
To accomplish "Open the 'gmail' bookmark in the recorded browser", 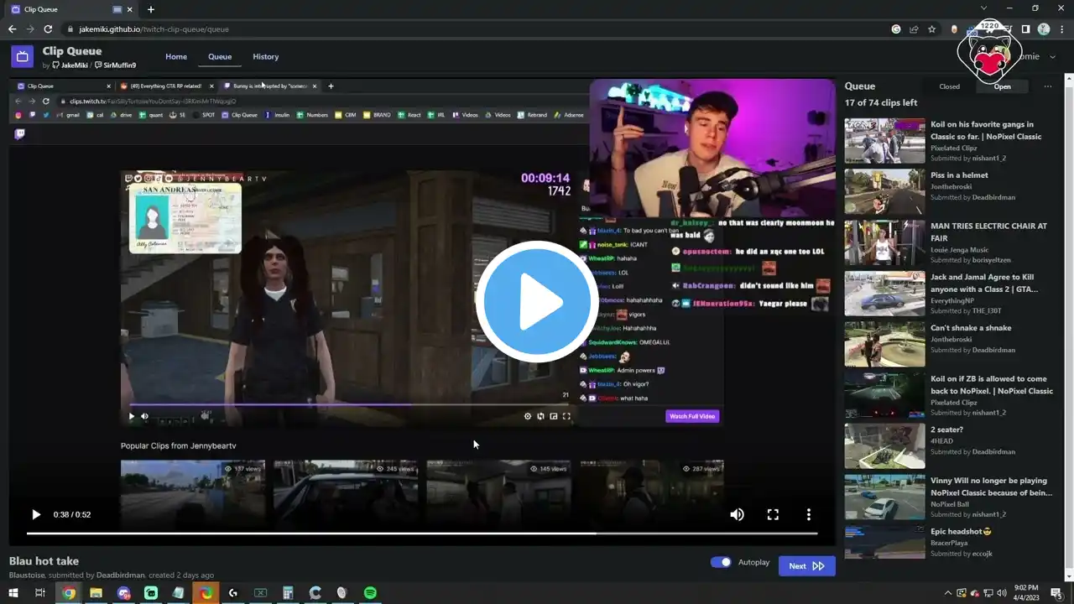I will pyautogui.click(x=69, y=115).
